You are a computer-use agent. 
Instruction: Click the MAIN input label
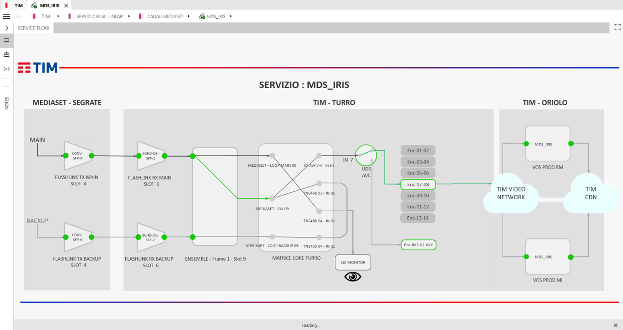(x=38, y=139)
